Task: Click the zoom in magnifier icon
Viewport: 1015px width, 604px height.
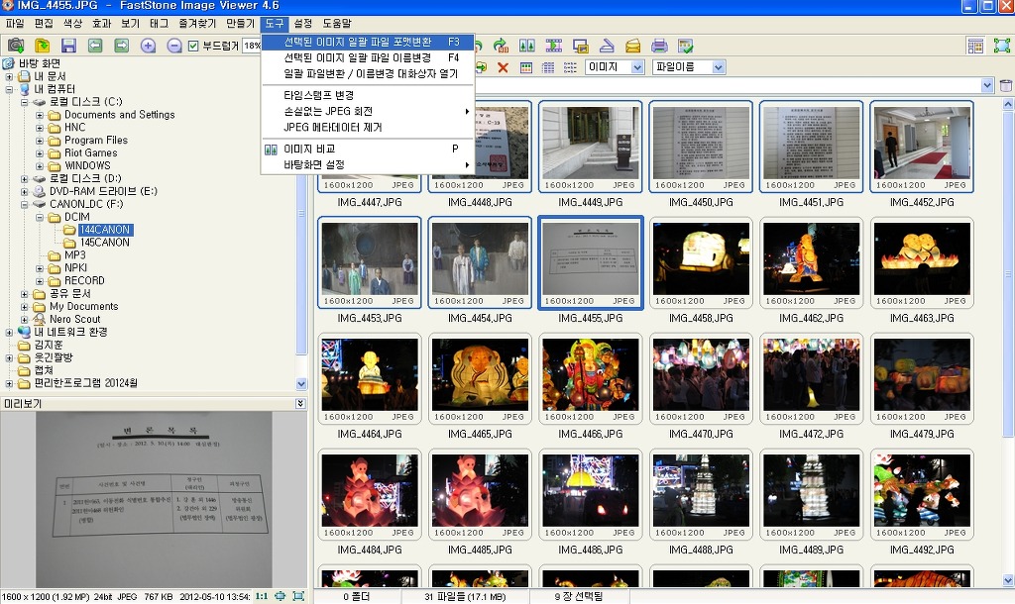Action: tap(148, 46)
